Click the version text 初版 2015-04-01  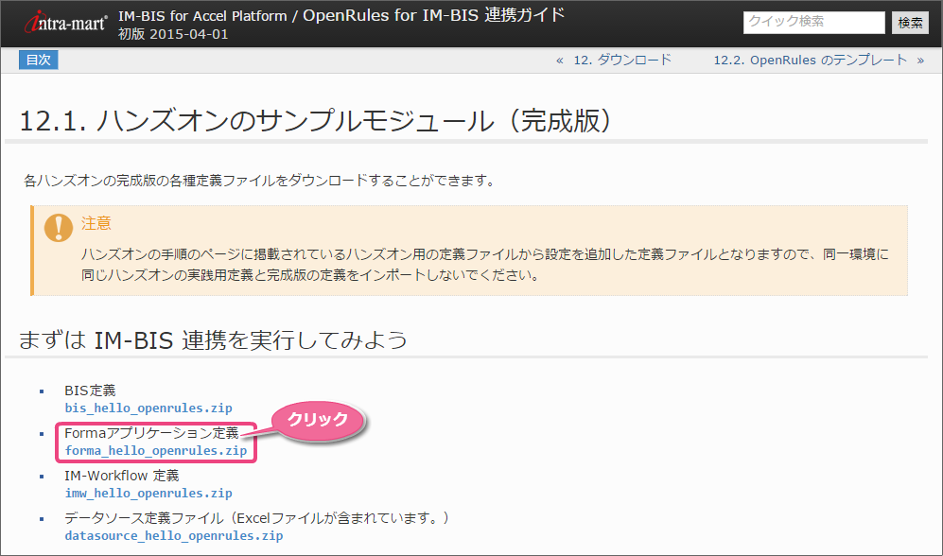[173, 34]
